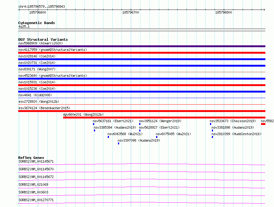Click the nsv3397098 (Audano2019) blue marker
Viewport: 274px width, 207px height.
119,143
